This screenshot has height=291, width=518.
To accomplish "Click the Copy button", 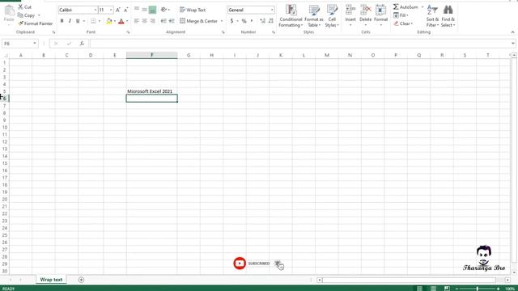I will [x=27, y=15].
